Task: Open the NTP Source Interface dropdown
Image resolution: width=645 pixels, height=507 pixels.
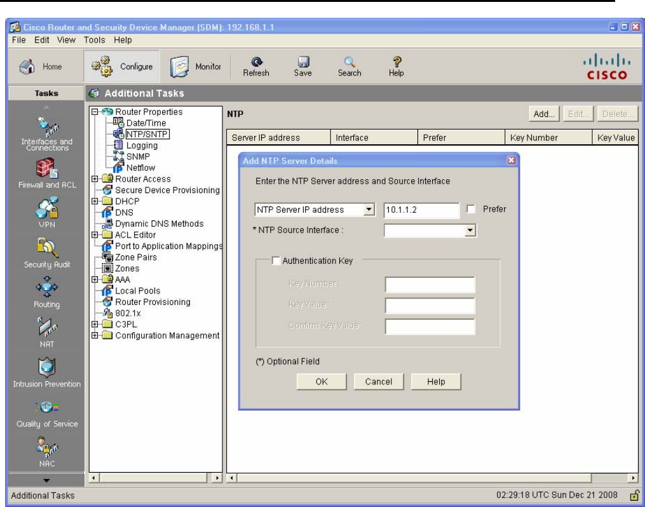Action: [470, 230]
